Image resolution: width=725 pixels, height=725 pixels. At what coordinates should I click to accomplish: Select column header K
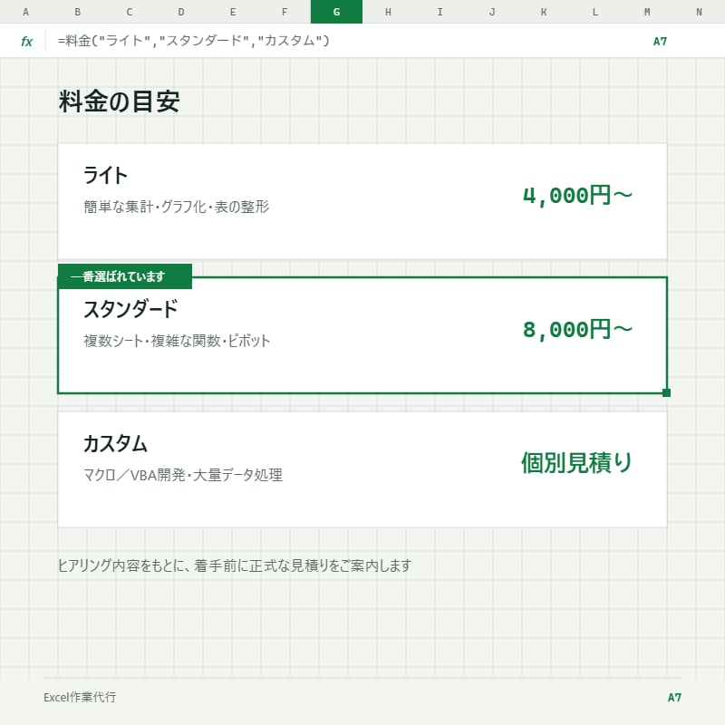[544, 12]
